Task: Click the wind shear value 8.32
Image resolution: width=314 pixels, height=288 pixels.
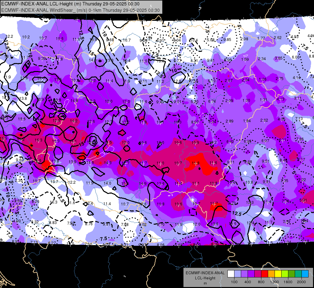Action: tap(35, 222)
